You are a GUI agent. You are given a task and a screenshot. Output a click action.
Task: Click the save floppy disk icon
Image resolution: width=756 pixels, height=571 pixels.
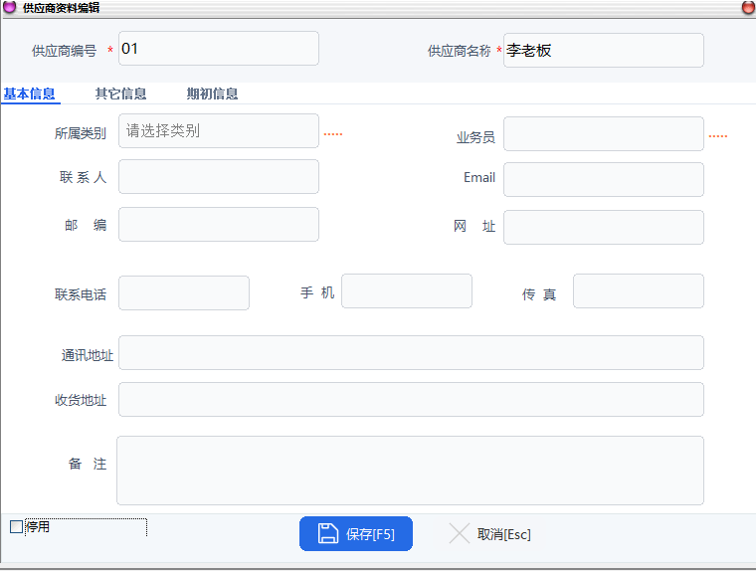(x=328, y=534)
